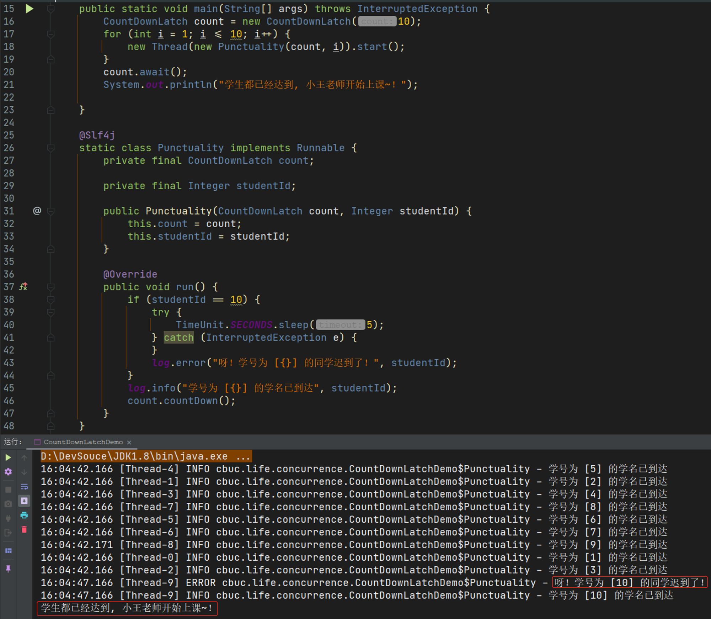Click the Down arrow in the console toolbar
This screenshot has width=711, height=619.
click(24, 472)
